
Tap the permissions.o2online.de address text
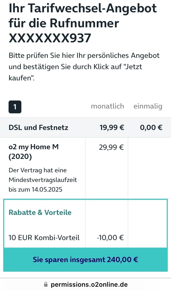coord(89,285)
